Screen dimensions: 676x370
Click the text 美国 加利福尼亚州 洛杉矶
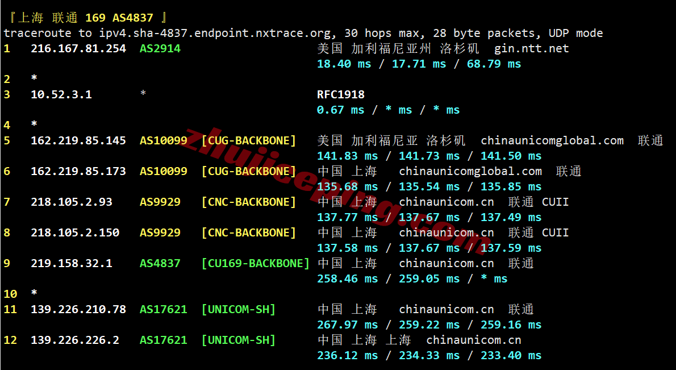[x=398, y=48]
